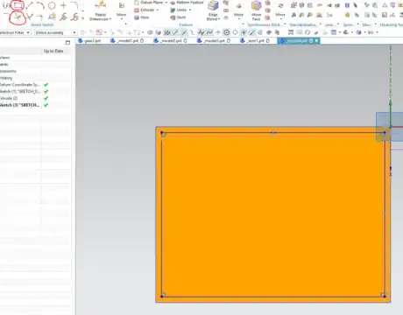Switch to the _model1.prt tab
Screen dimensions: 403x315
point(127,41)
